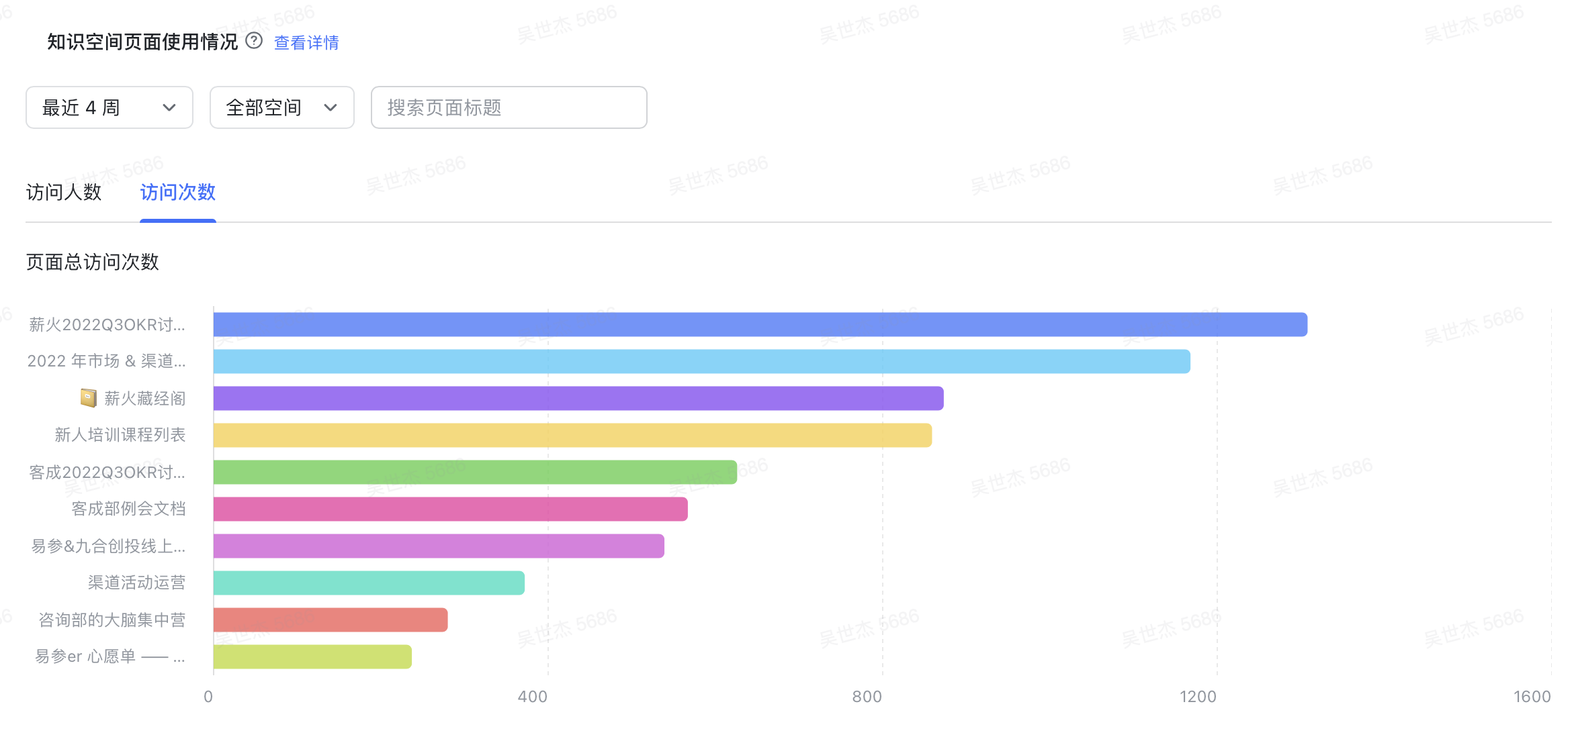Open the 查看详情 link
This screenshot has height=737, width=1576.
point(306,42)
